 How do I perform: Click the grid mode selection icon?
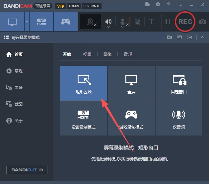coord(6,37)
